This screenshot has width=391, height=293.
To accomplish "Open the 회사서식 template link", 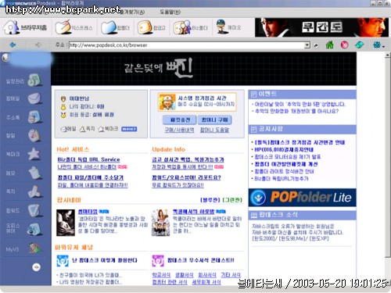I will point(207,275).
